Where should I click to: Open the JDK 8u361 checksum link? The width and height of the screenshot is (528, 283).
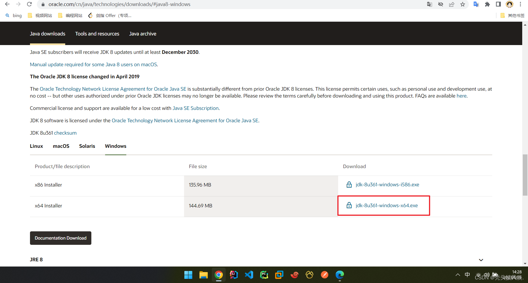tap(65, 133)
